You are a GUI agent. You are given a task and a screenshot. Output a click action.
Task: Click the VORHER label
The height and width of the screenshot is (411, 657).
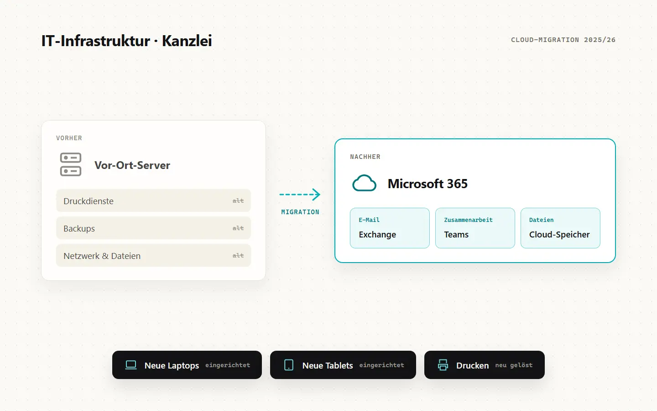[x=69, y=138]
